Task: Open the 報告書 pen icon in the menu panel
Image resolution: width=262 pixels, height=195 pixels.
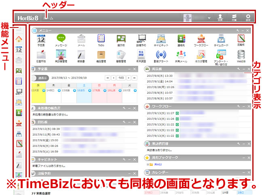Action: click(x=81, y=55)
